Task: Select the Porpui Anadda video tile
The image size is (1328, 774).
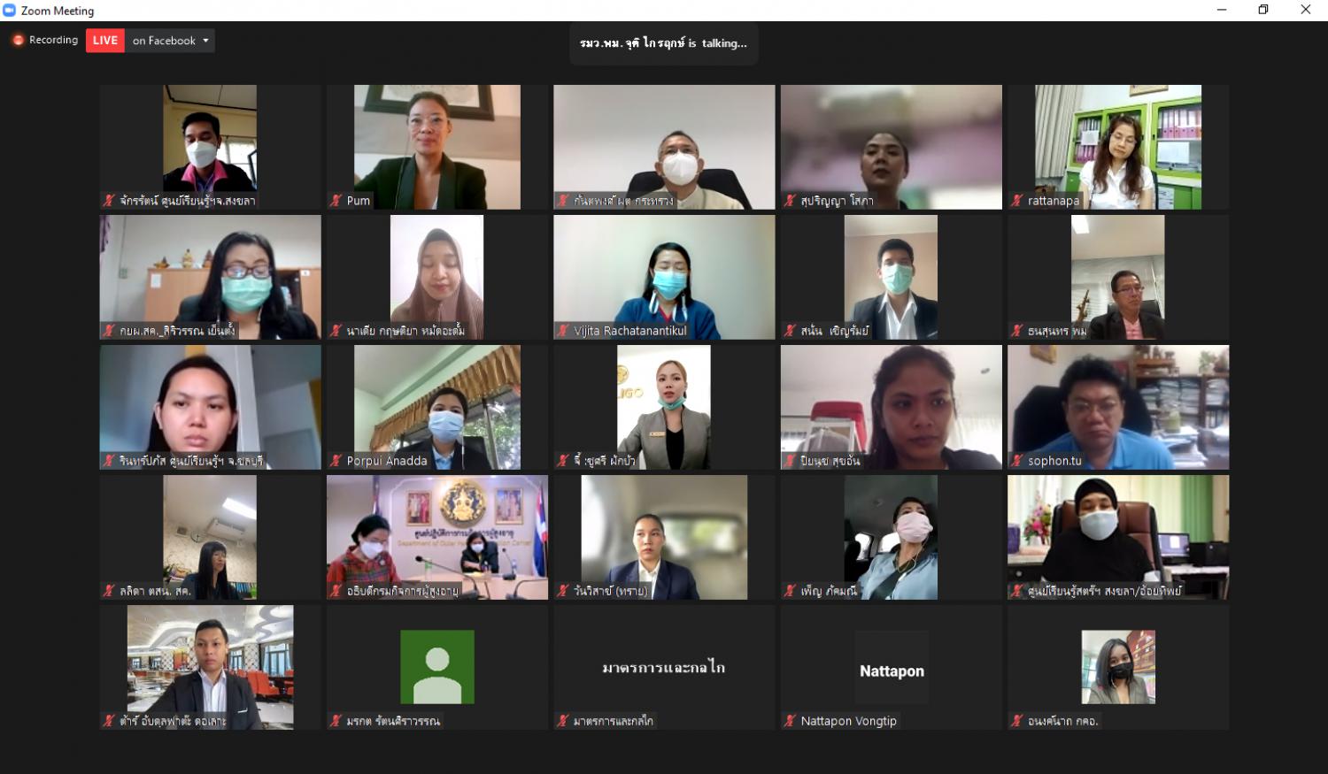Action: tap(437, 407)
